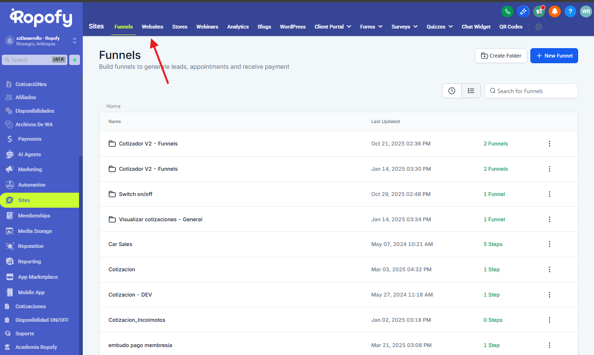
Task: Click the green phone dialer icon
Action: (507, 11)
